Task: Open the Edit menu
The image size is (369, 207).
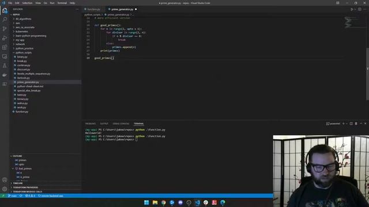Action: point(17,3)
